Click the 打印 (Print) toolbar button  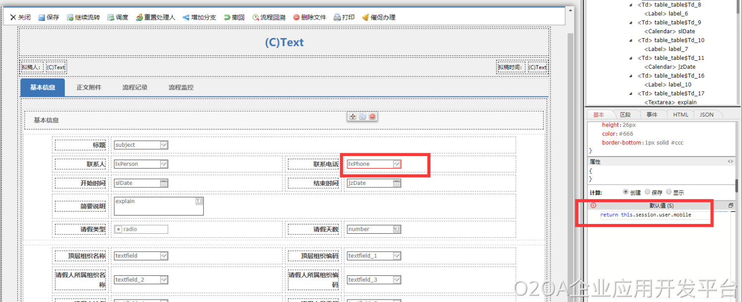point(344,17)
